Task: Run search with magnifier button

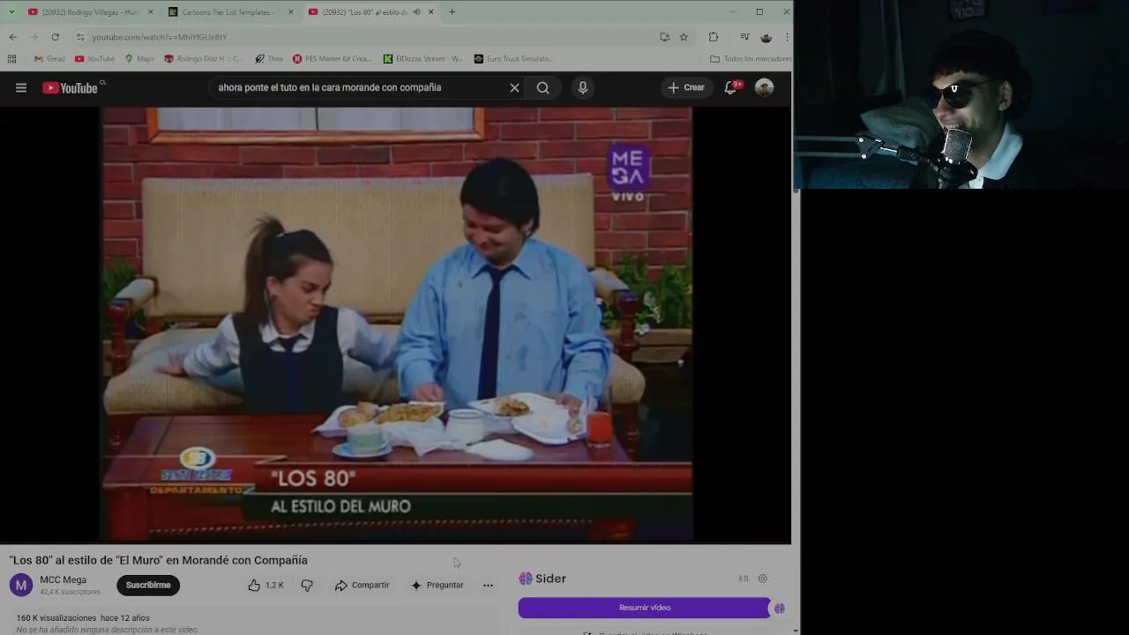Action: [x=543, y=87]
